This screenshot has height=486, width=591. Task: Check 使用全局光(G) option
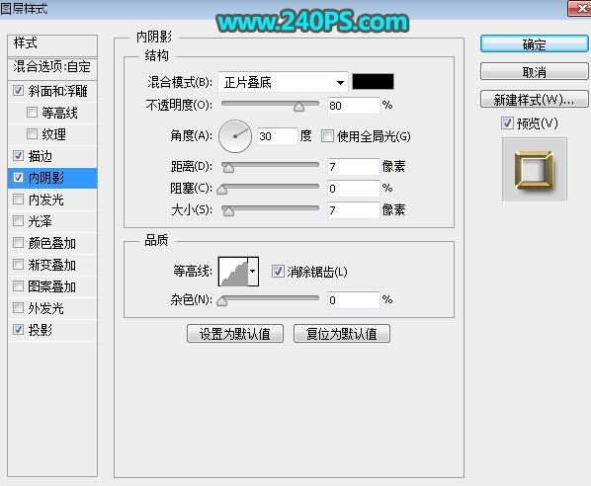click(x=327, y=136)
